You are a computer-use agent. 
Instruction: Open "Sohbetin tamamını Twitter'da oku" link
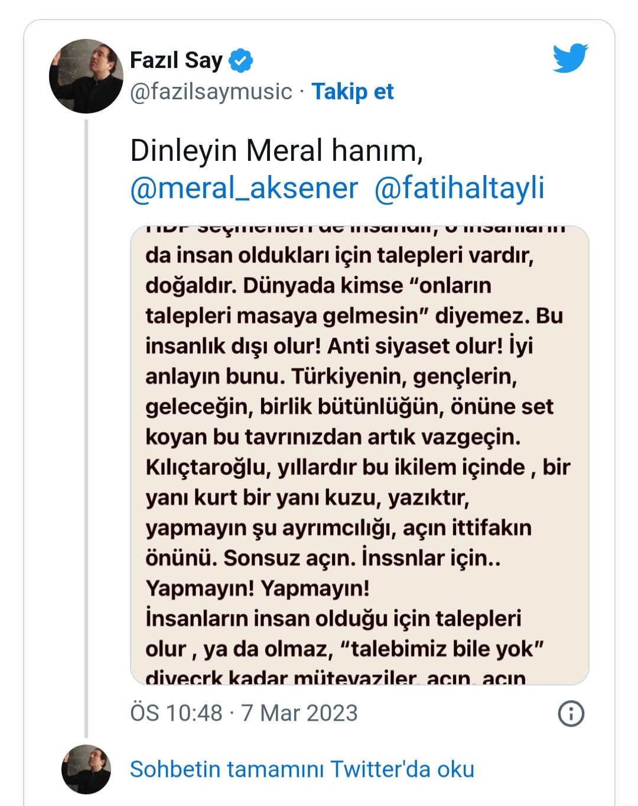[302, 769]
